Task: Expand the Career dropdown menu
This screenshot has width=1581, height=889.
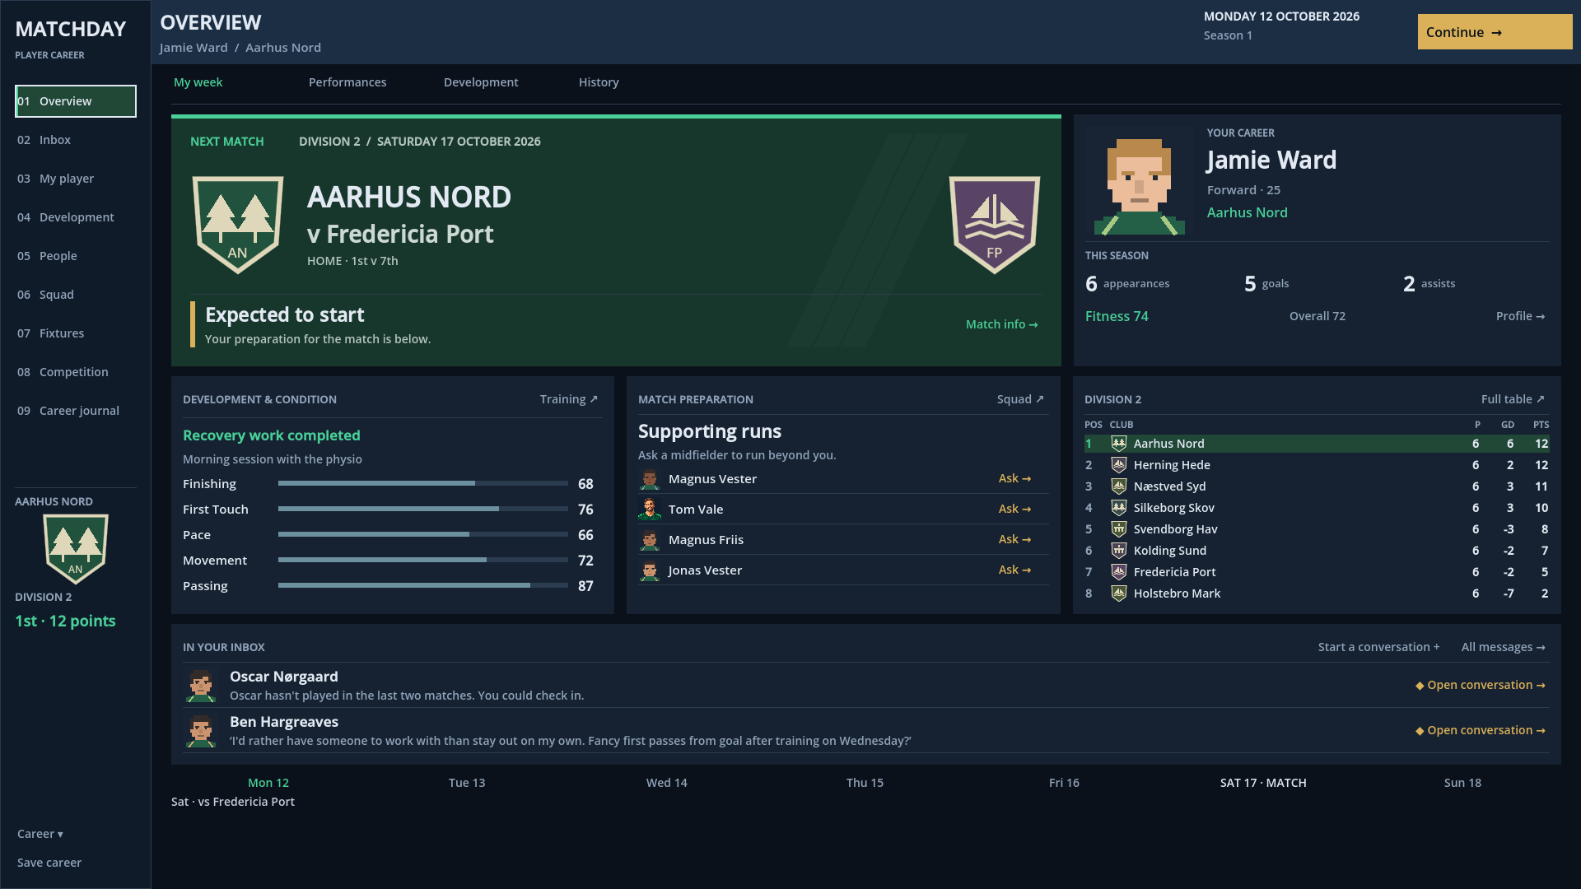Action: tap(40, 834)
